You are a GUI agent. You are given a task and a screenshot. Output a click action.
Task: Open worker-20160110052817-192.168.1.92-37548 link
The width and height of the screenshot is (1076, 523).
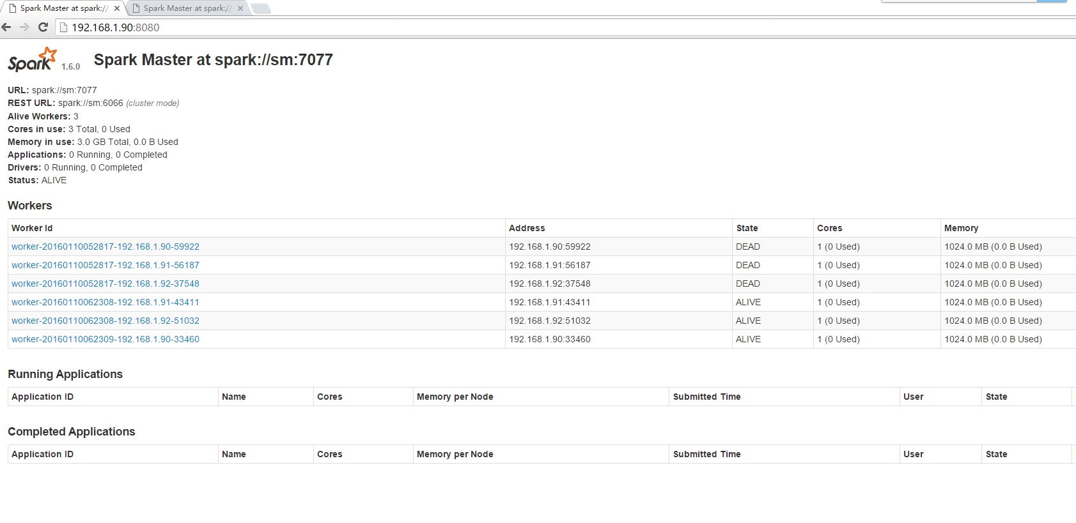coord(105,284)
